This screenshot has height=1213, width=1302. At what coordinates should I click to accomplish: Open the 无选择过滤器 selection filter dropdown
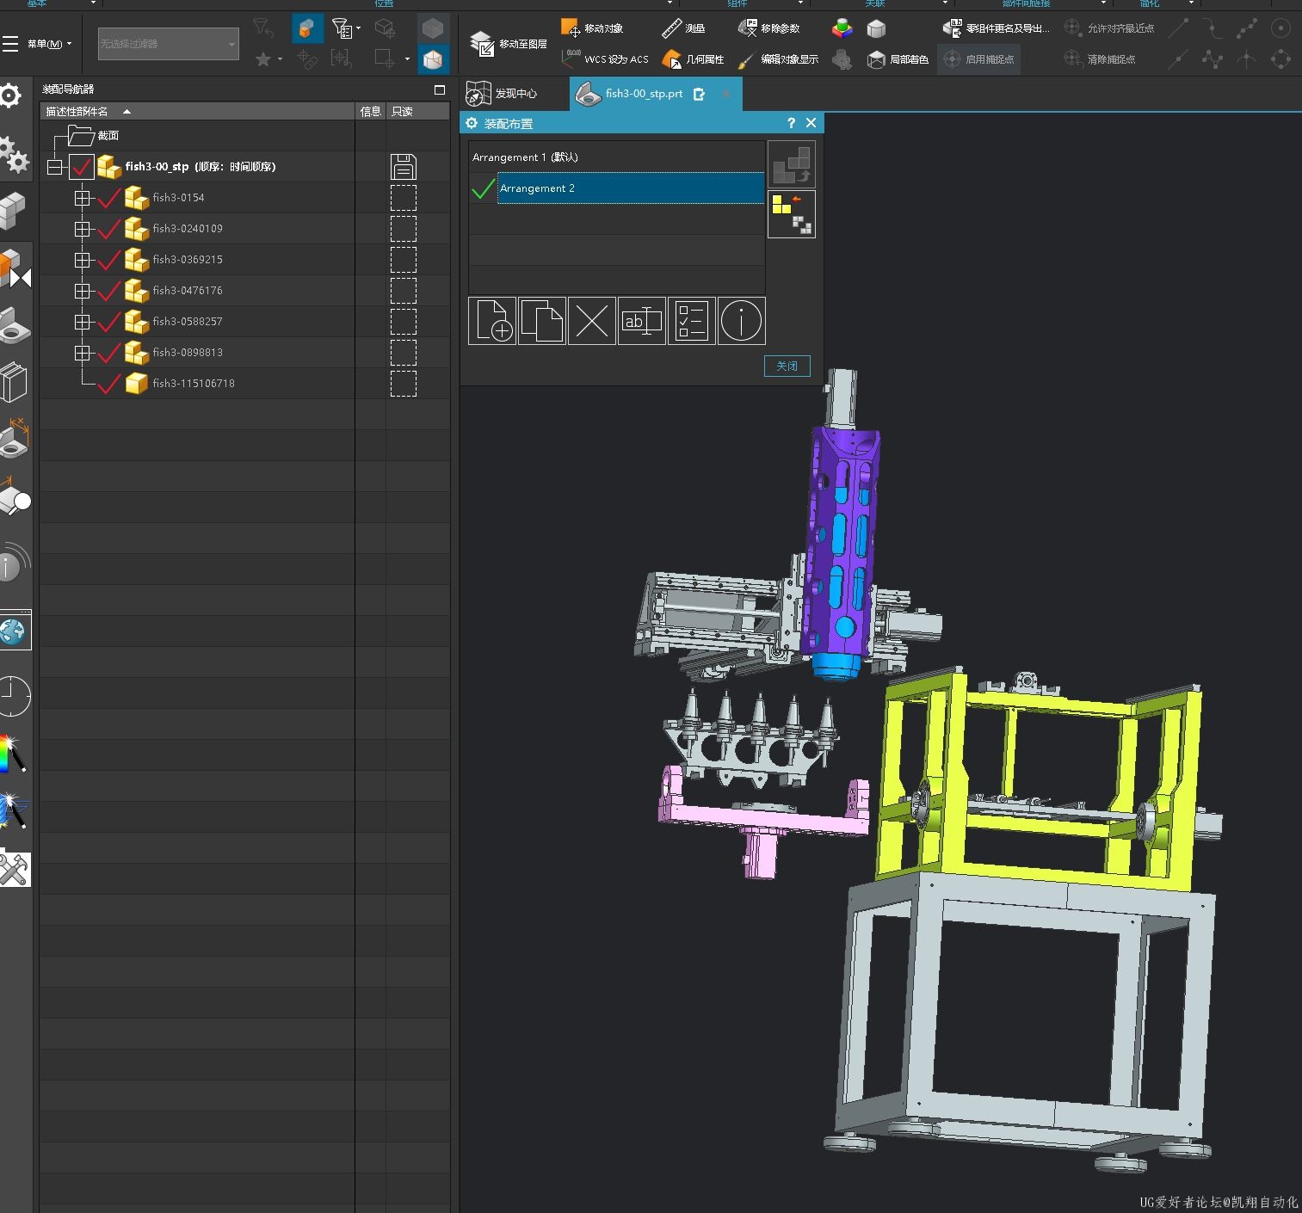click(x=169, y=44)
